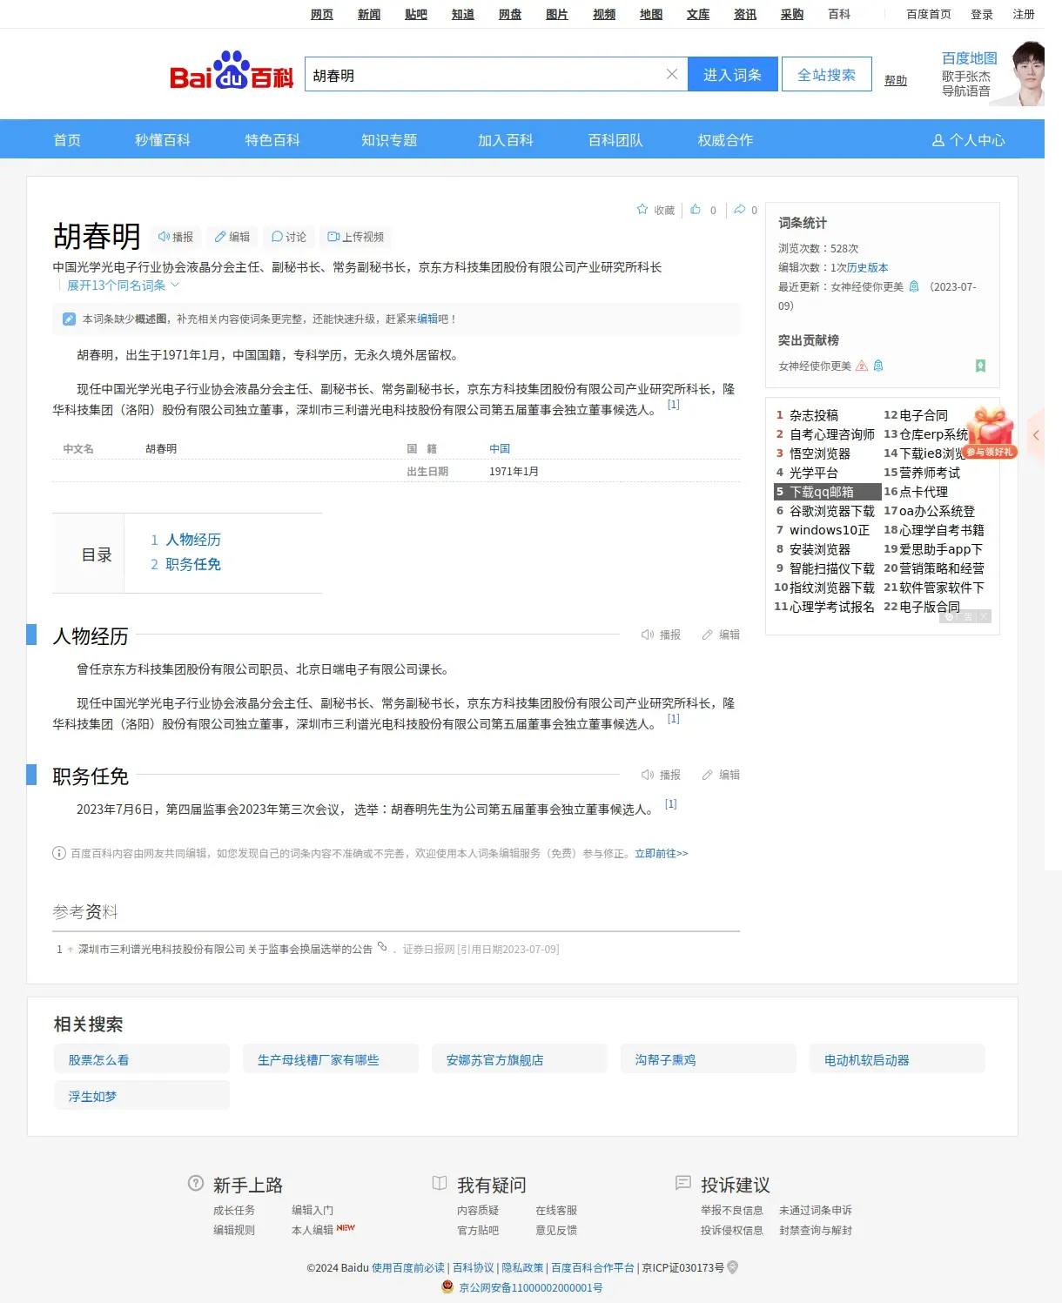Click 举报不良信息 link in footer
This screenshot has height=1303, width=1062.
[732, 1211]
